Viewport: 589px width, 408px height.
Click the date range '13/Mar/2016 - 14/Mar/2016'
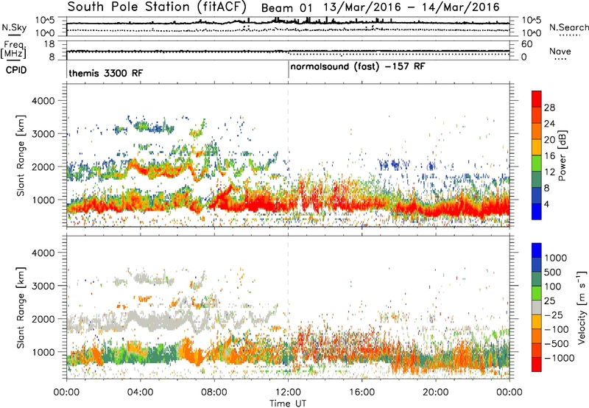(412, 7)
